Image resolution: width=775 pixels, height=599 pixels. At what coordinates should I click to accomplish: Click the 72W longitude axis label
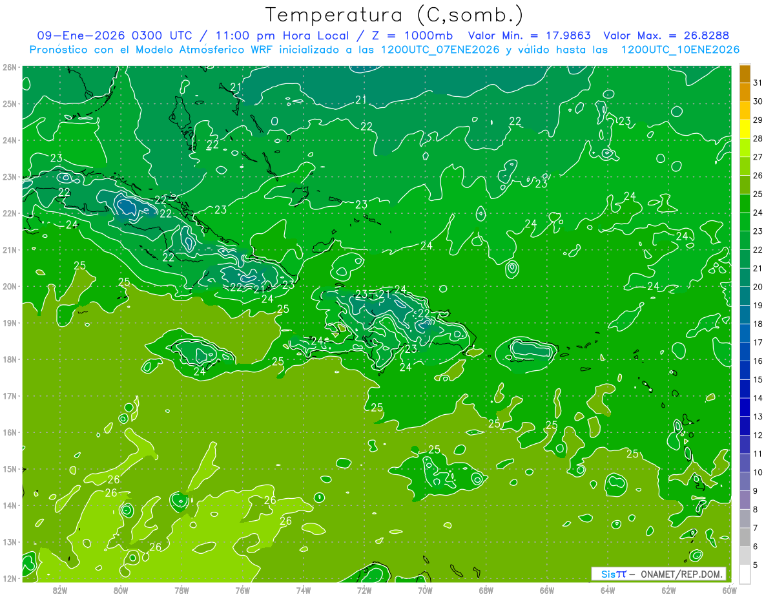[x=364, y=590]
